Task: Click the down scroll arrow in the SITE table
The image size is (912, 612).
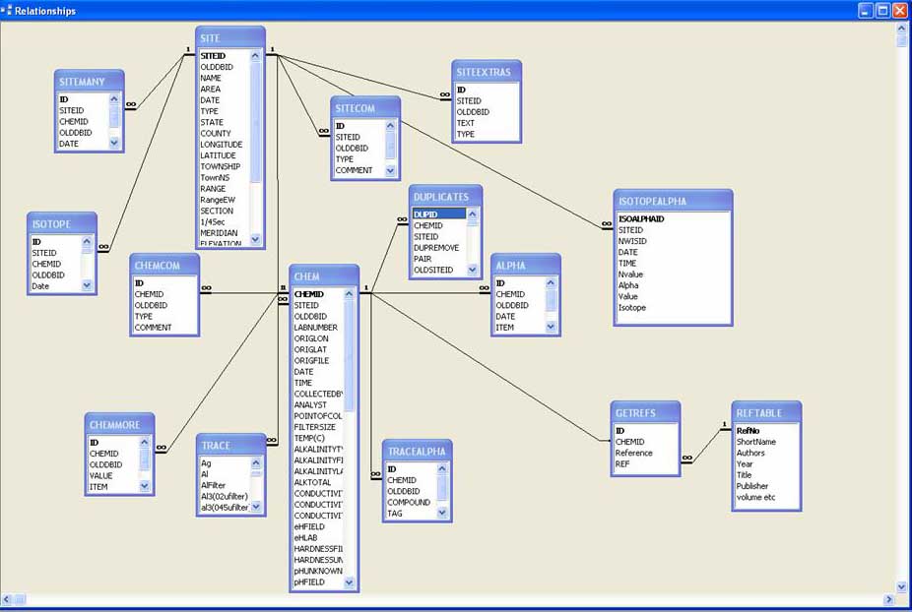Action: click(255, 242)
